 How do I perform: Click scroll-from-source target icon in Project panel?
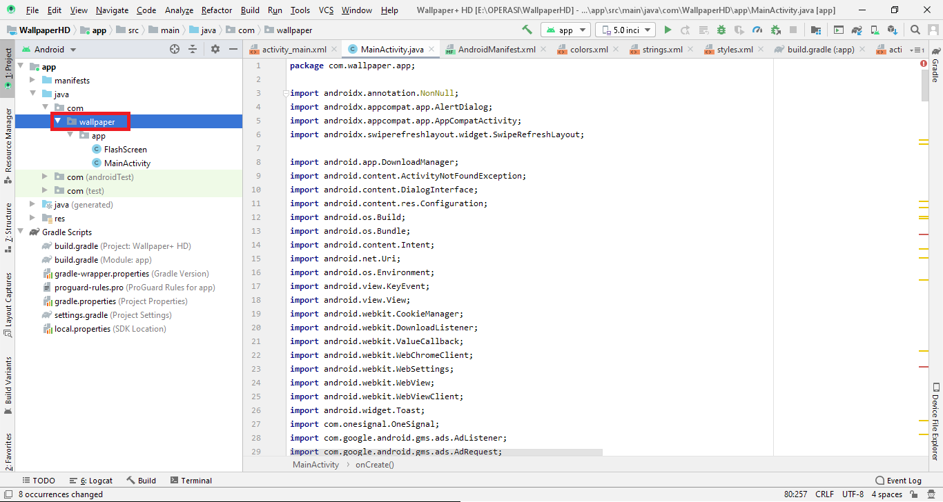click(175, 49)
